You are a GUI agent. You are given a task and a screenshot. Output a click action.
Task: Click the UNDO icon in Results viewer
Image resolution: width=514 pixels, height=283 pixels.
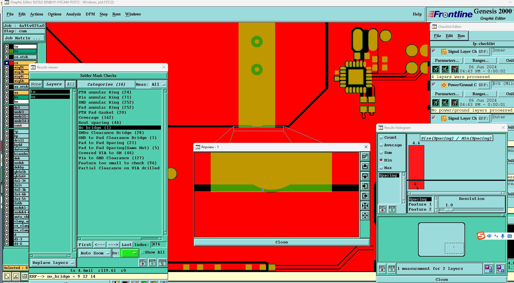pos(162,263)
